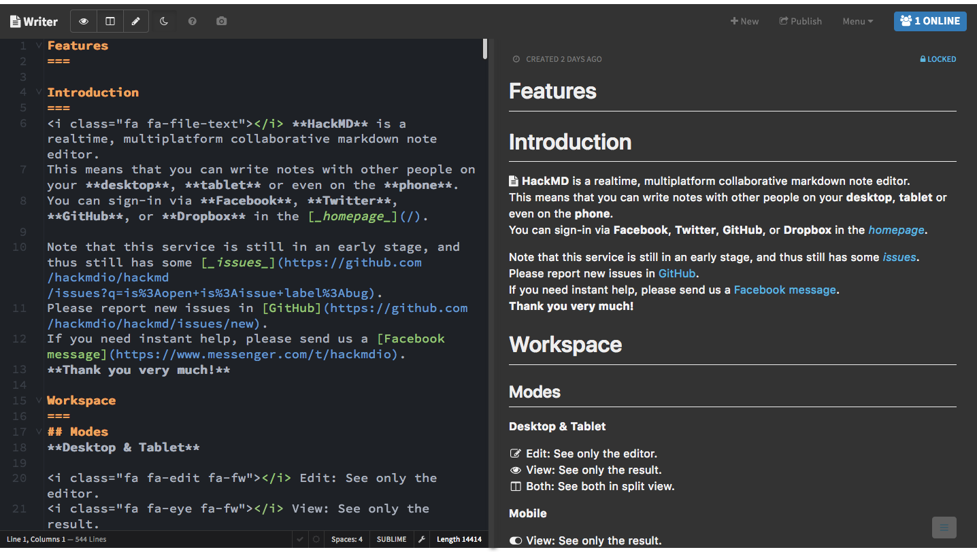This screenshot has width=977, height=552.
Task: Change keymap via the SUBLIME status item
Action: coord(392,540)
